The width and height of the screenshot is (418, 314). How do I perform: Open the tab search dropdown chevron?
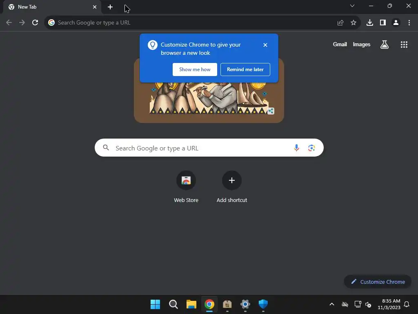pyautogui.click(x=352, y=6)
